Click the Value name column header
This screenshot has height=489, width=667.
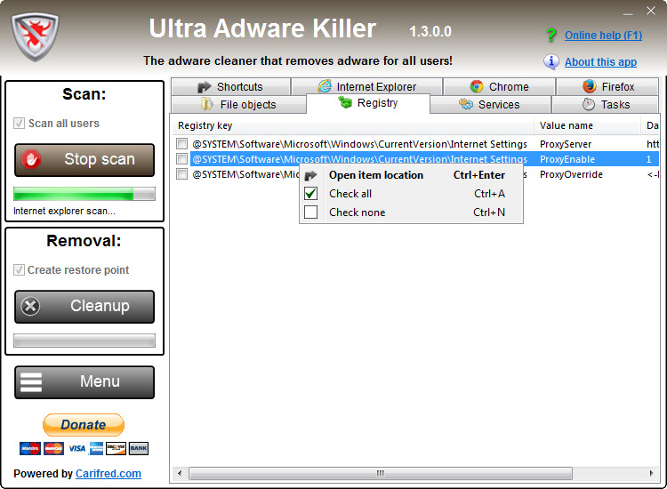coord(588,125)
